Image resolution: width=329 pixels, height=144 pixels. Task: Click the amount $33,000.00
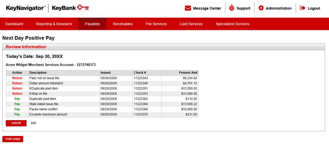click(x=189, y=94)
